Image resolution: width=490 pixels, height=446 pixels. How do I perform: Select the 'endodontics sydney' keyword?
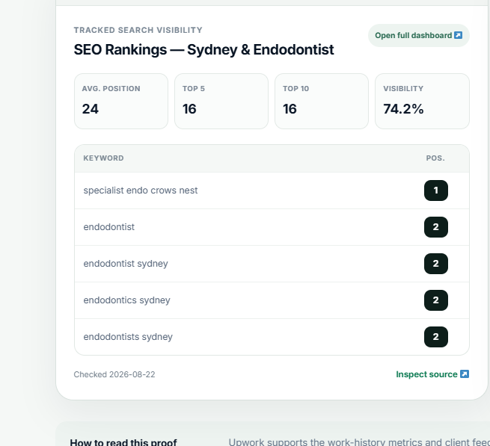coord(126,300)
